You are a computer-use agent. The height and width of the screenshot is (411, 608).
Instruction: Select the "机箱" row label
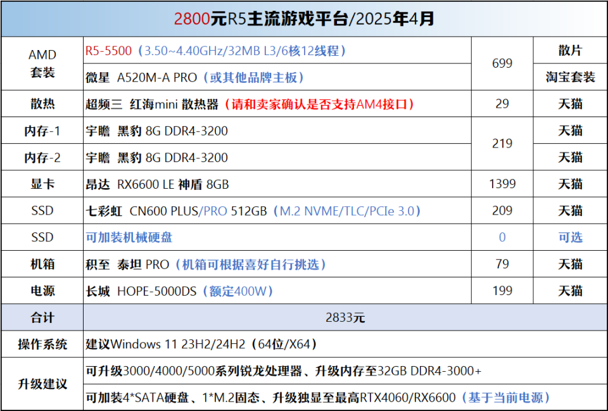coord(42,264)
